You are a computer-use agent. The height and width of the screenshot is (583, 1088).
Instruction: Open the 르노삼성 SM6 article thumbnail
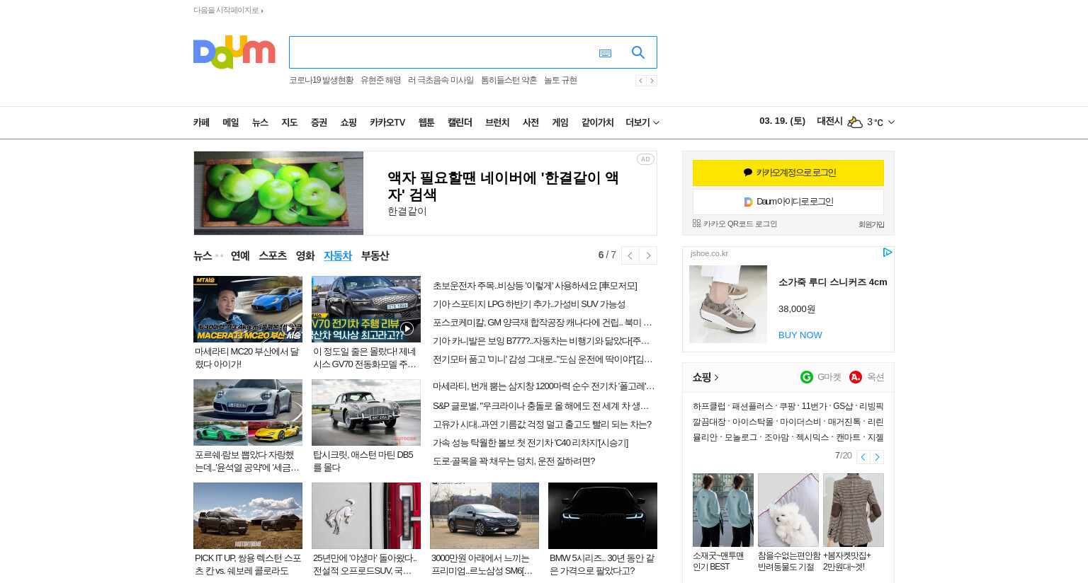click(484, 516)
